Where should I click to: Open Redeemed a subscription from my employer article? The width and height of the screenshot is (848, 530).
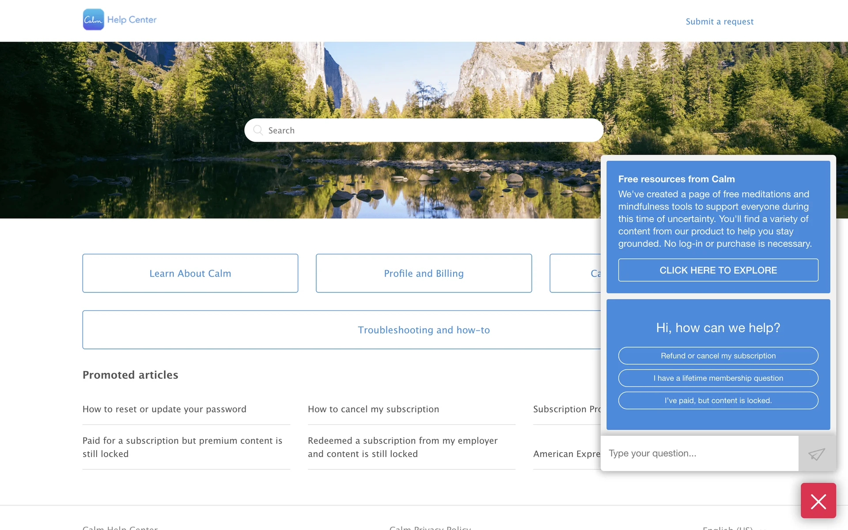402,447
